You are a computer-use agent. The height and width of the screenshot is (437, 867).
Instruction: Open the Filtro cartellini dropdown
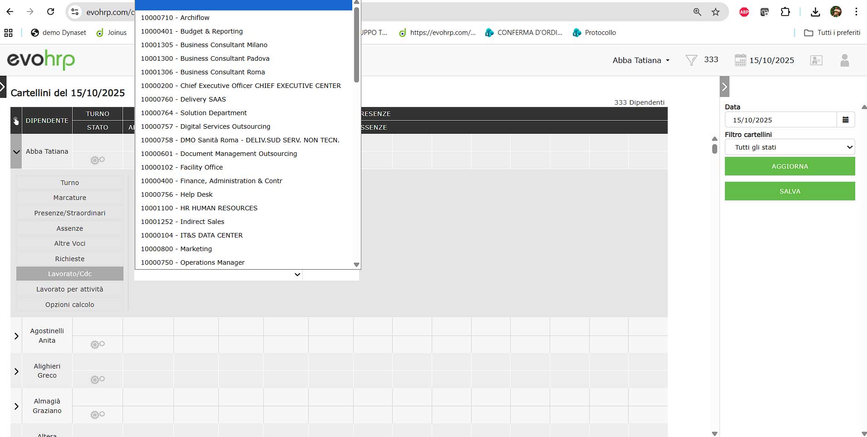point(790,147)
